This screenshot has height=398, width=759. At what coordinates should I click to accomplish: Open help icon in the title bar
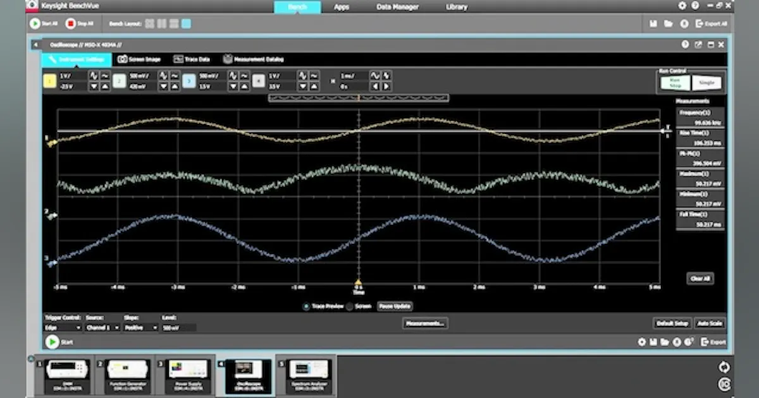[x=695, y=6]
